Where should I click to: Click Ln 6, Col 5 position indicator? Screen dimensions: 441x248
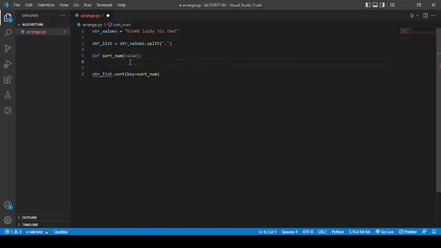[267, 232]
